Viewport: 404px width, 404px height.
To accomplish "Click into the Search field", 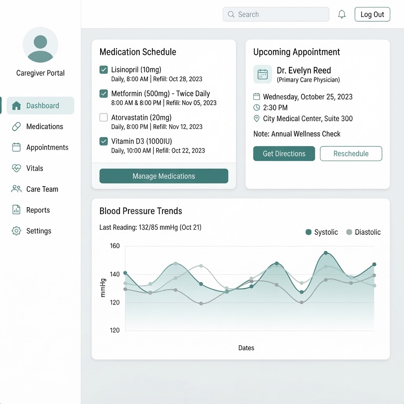I will pyautogui.click(x=276, y=15).
